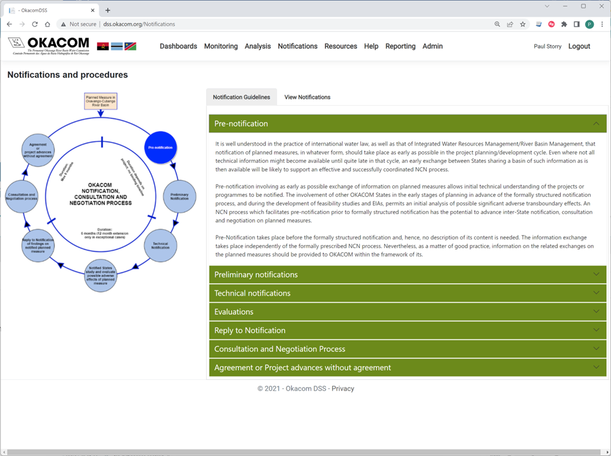Open the Monitoring menu
Screen dimensions: 611x456
pos(221,46)
